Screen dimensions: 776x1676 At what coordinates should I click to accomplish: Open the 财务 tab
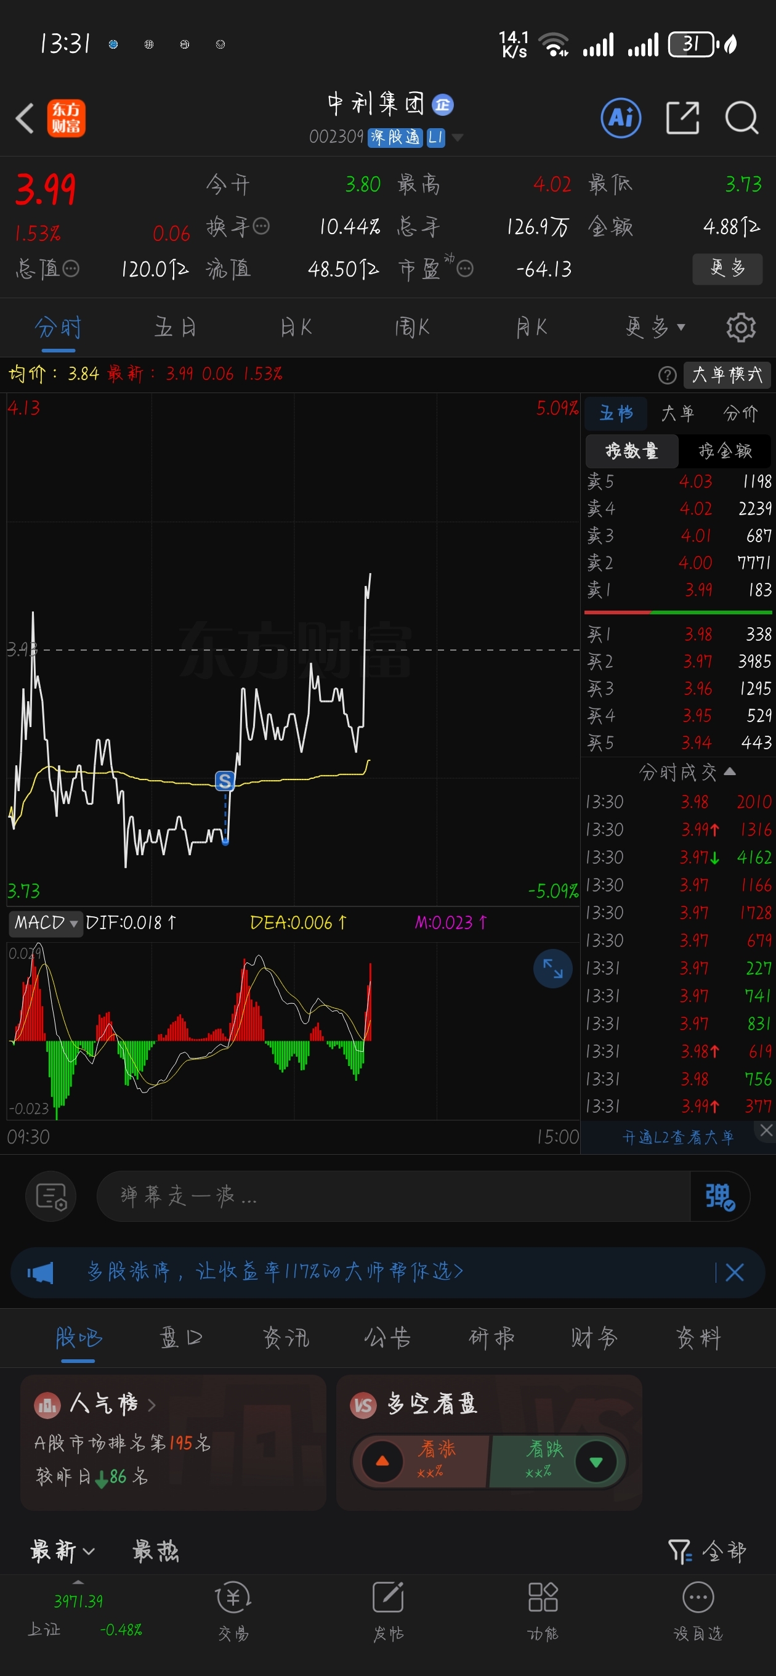click(x=594, y=1338)
